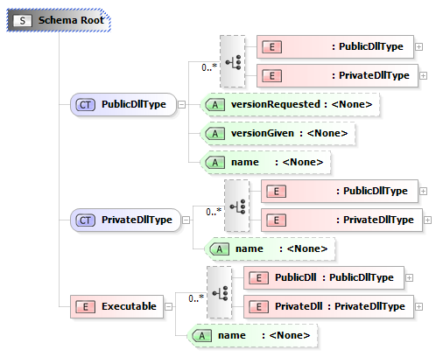The height and width of the screenshot is (357, 443).
Task: Click the A icon of versionRequested attribute
Action: point(214,105)
